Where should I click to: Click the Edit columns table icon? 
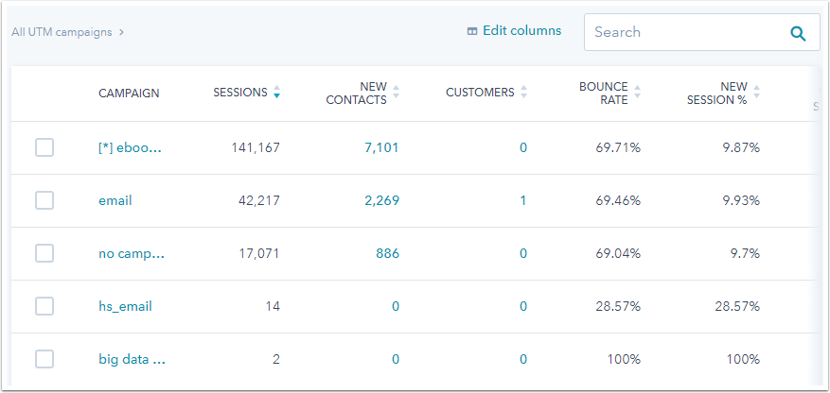[x=472, y=31]
